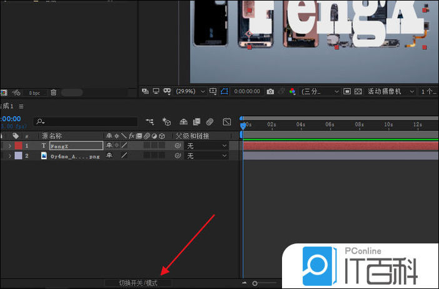Image resolution: width=439 pixels, height=289 pixels.
Task: Click the Draft 3D icon in timeline
Action: (167, 122)
